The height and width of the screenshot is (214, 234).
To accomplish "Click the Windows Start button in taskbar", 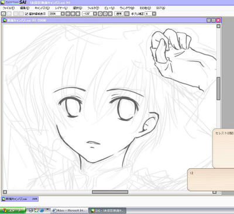I will [x=13, y=210].
